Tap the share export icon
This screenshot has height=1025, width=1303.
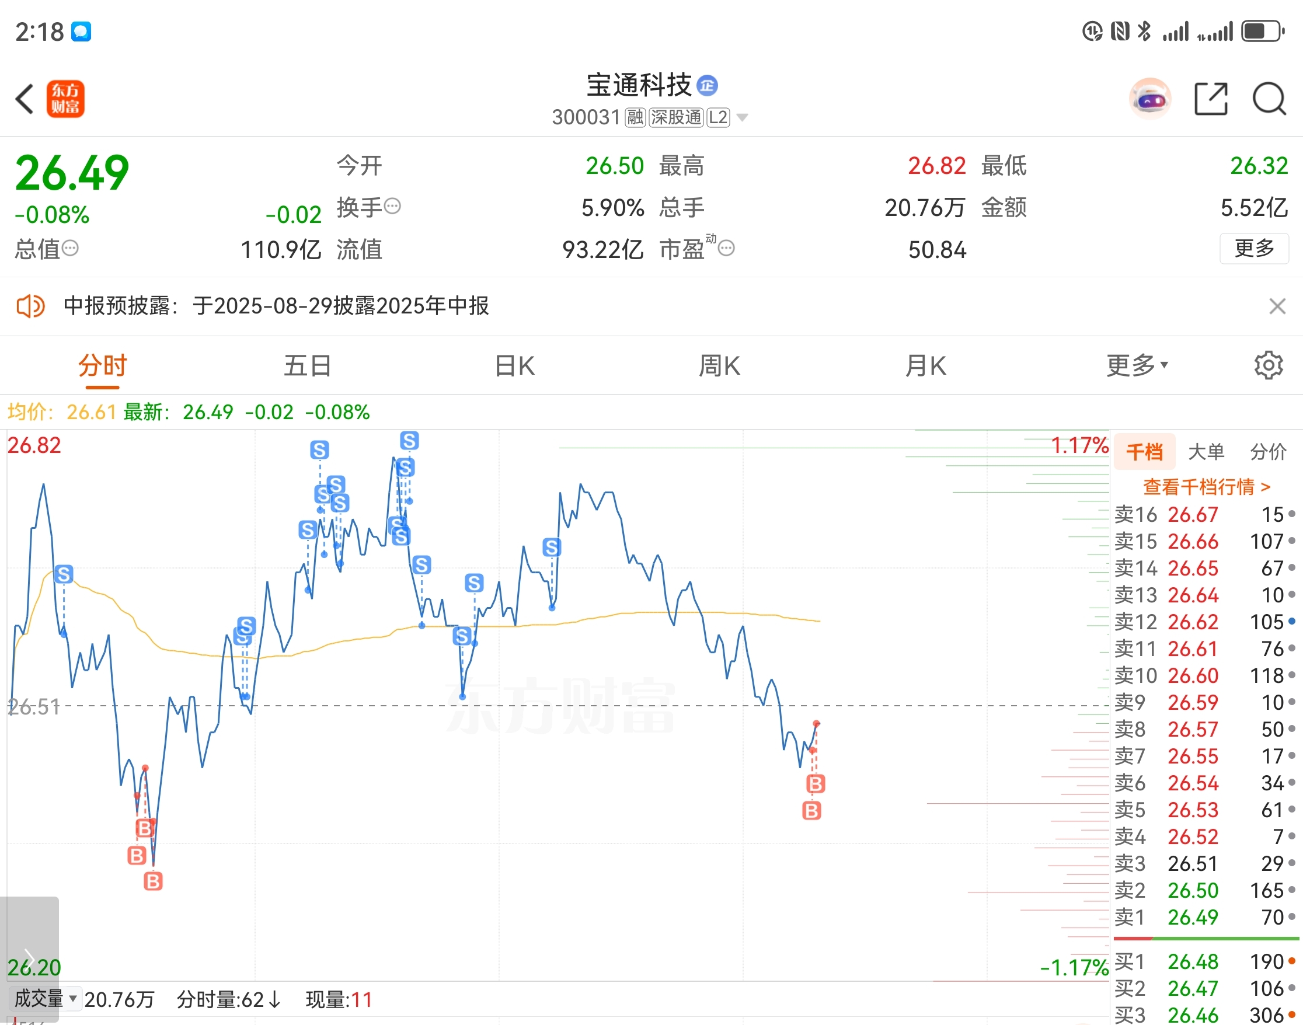1211,99
